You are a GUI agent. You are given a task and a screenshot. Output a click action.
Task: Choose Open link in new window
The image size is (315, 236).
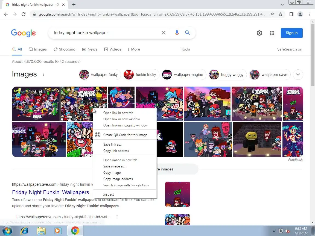125,119
